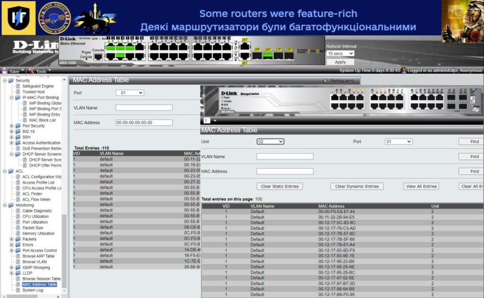The width and height of the screenshot is (484, 298).
Task: Expand the IGMP Snooping tree node
Action: [x=11, y=268]
